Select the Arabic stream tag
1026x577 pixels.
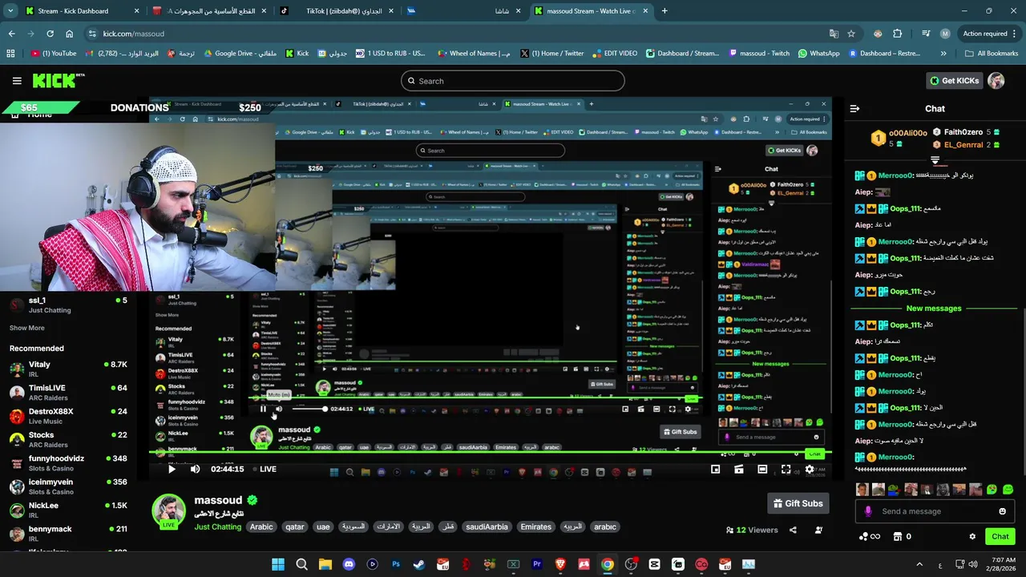261,527
